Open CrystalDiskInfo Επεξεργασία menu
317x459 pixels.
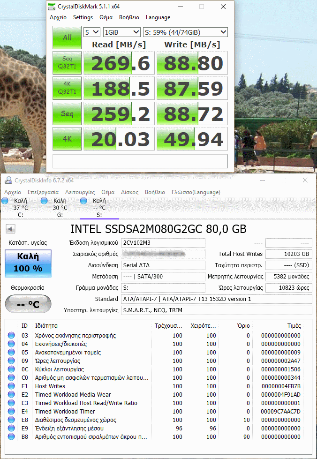(x=43, y=192)
